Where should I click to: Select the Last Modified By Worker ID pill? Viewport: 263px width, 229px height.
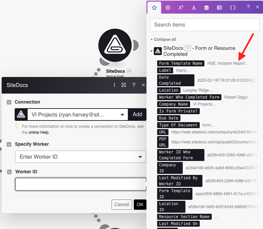[180, 181]
